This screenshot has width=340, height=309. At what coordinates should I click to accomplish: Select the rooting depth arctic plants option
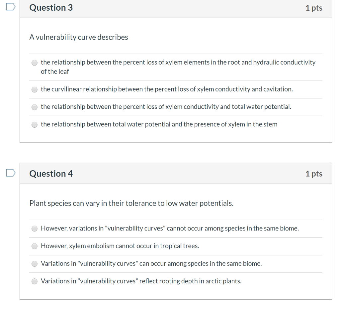point(34,281)
